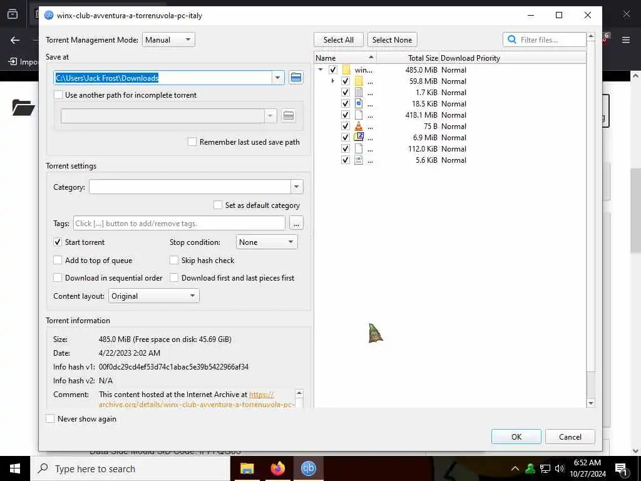This screenshot has width=641, height=481.
Task: Click the network icon in system tray
Action: (x=545, y=468)
